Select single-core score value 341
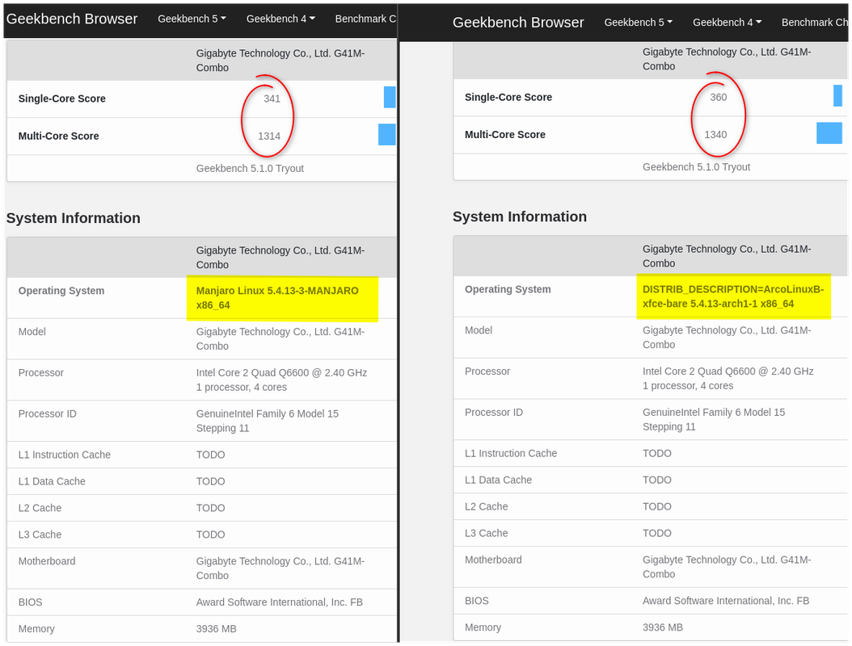 [272, 99]
